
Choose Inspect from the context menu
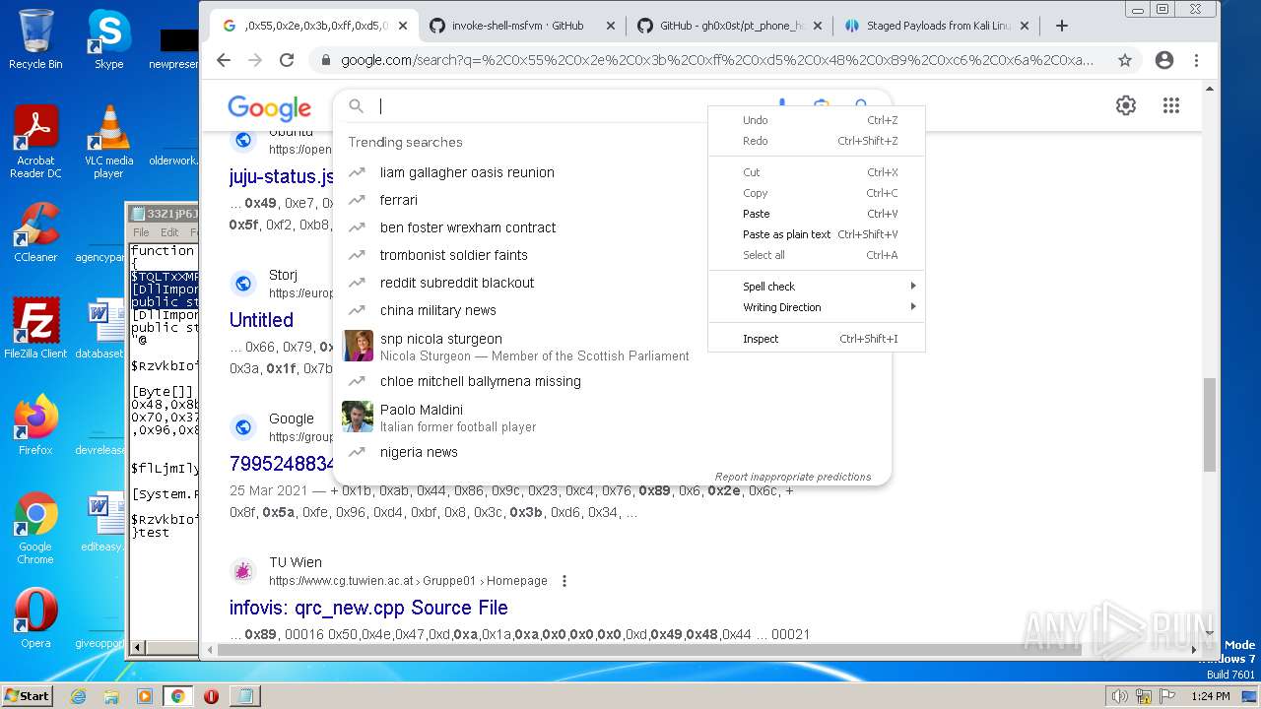pos(816,339)
